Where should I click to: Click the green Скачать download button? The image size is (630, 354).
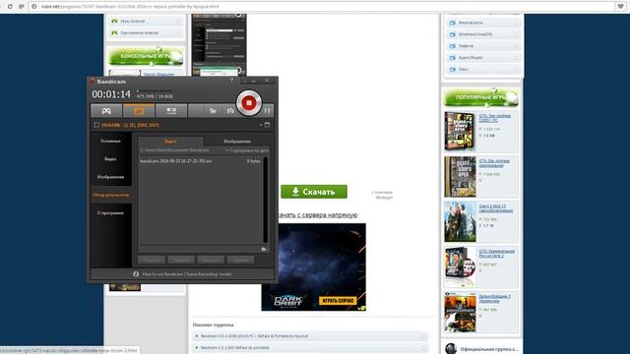point(314,192)
